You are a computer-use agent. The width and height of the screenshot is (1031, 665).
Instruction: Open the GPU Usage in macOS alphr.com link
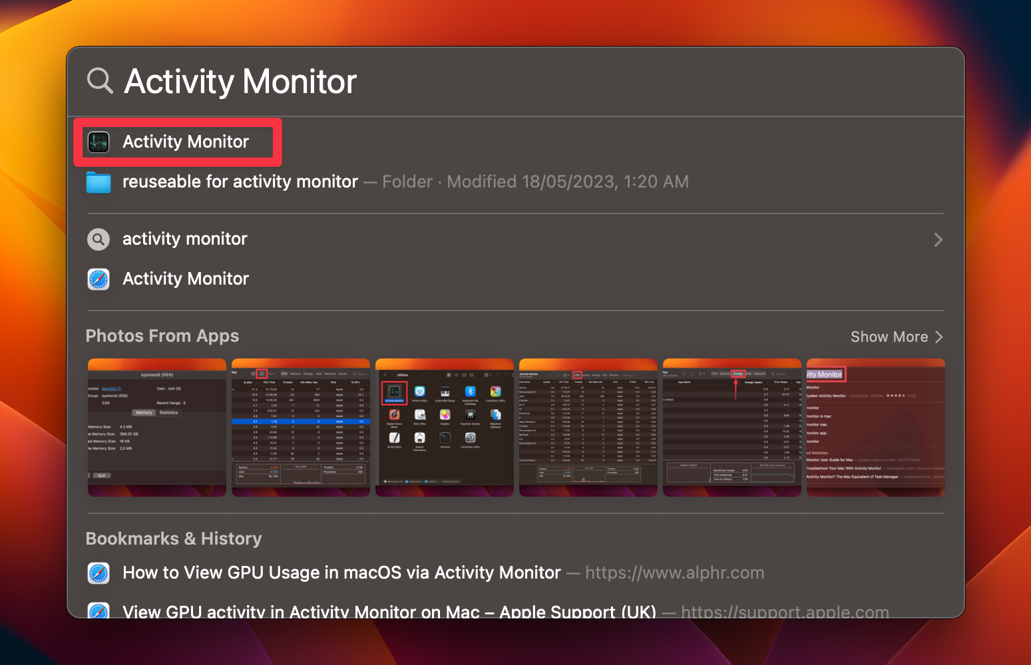(340, 573)
